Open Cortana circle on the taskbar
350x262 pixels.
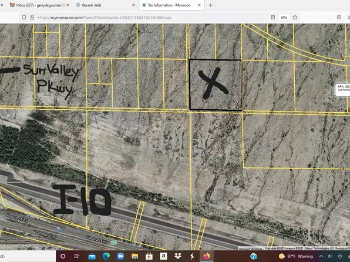[63, 256]
